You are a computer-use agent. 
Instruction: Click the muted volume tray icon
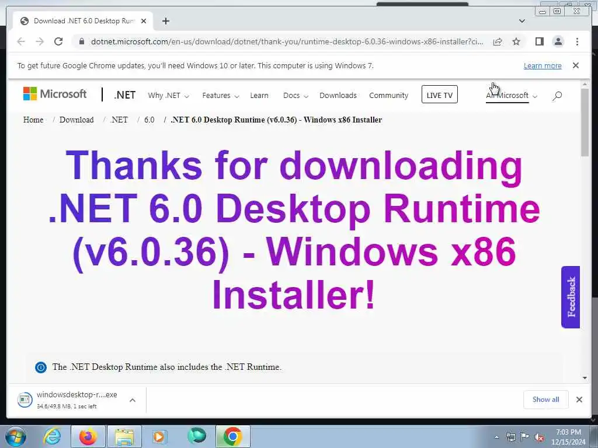(x=539, y=437)
